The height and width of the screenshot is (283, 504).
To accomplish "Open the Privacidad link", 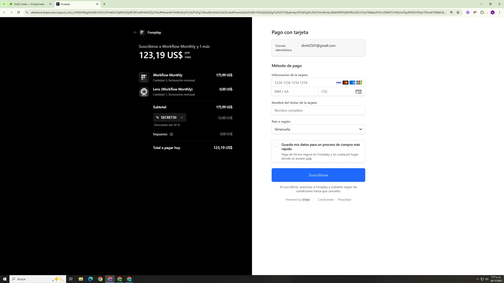I will pos(344,200).
